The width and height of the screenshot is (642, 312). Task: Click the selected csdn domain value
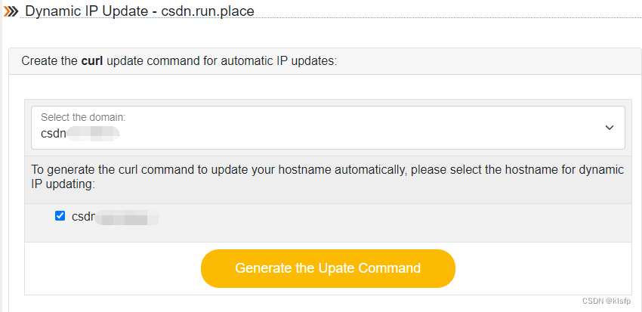pos(80,134)
